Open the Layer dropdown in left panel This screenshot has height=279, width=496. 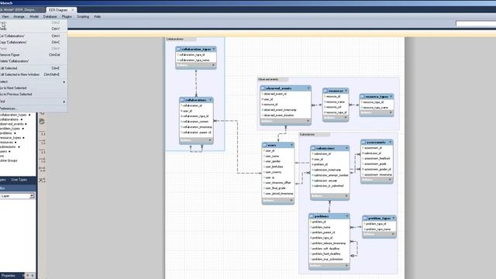tap(32, 196)
